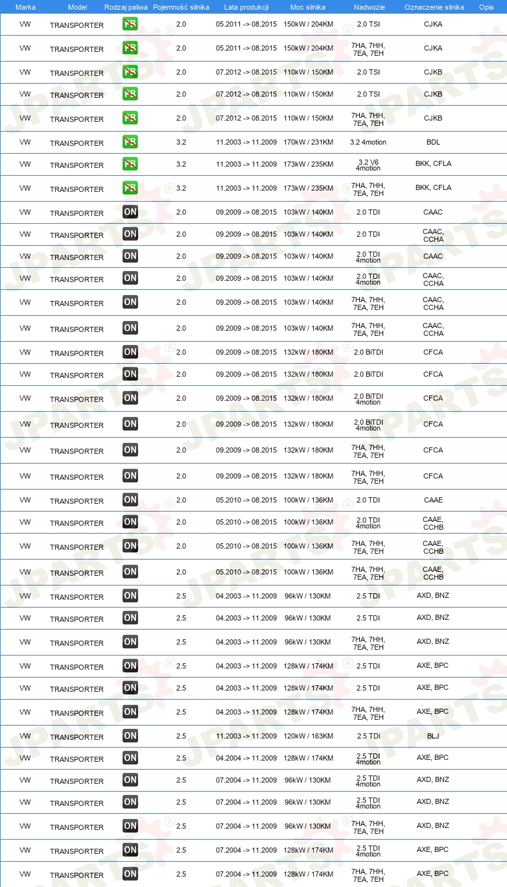Click the Nadwozie column header
This screenshot has height=887, width=507.
(368, 6)
